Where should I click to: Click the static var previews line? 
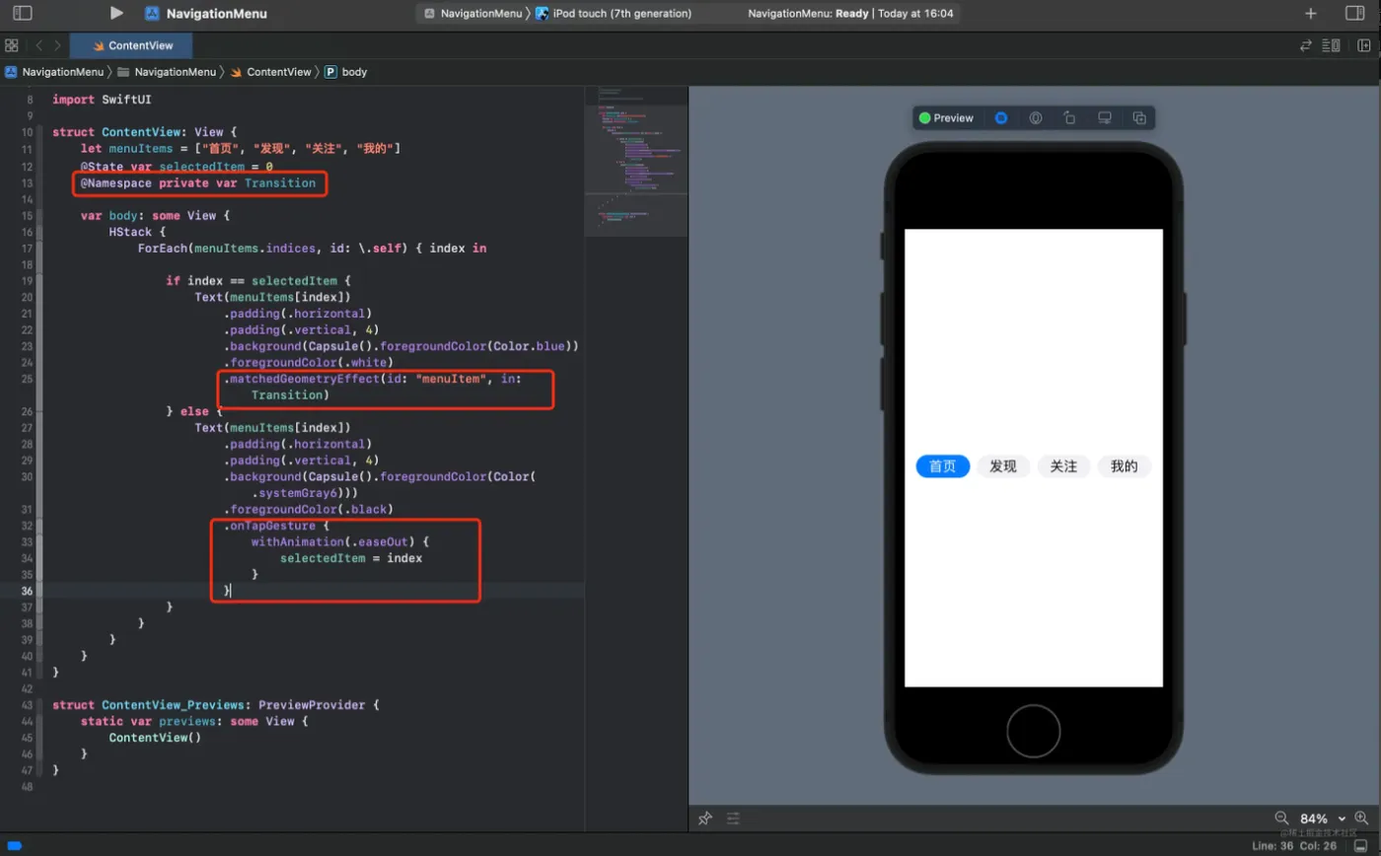pos(194,722)
